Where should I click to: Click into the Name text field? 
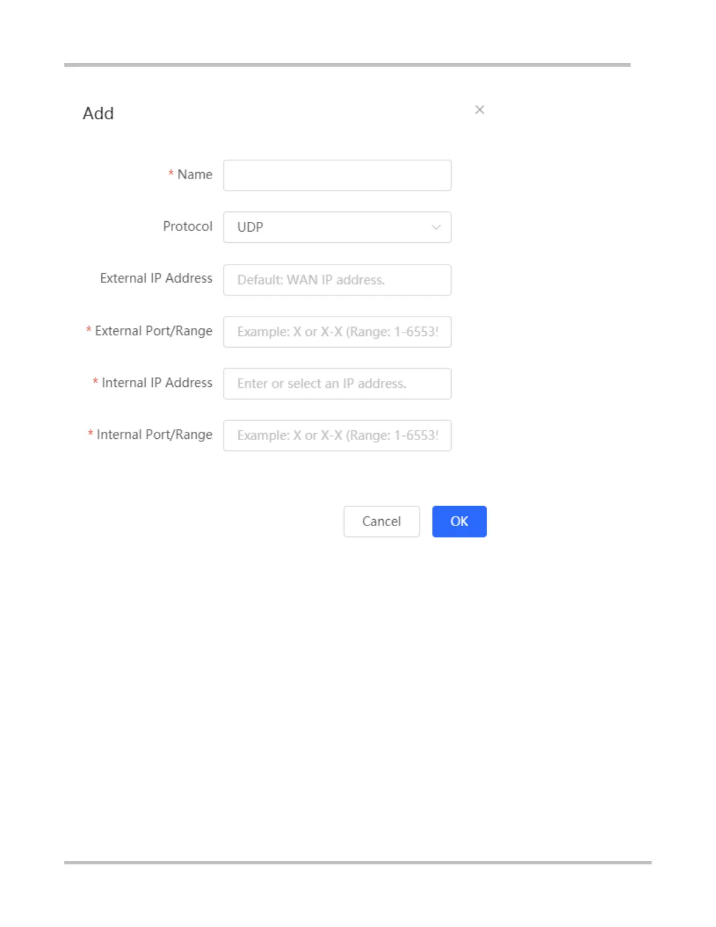[337, 176]
